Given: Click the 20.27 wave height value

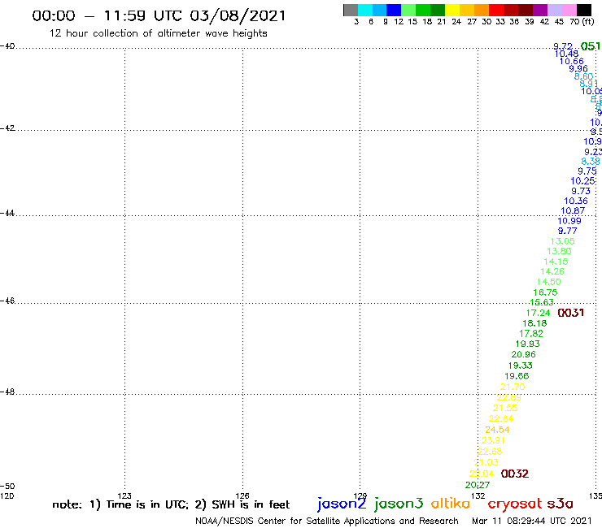Looking at the screenshot, I should pyautogui.click(x=478, y=485).
